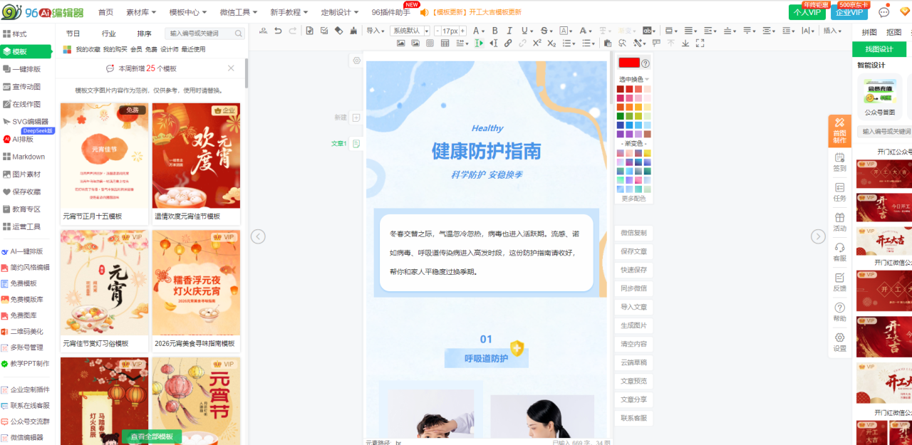Click 查看全部模板 button
The height and width of the screenshot is (445, 912).
coord(152,436)
